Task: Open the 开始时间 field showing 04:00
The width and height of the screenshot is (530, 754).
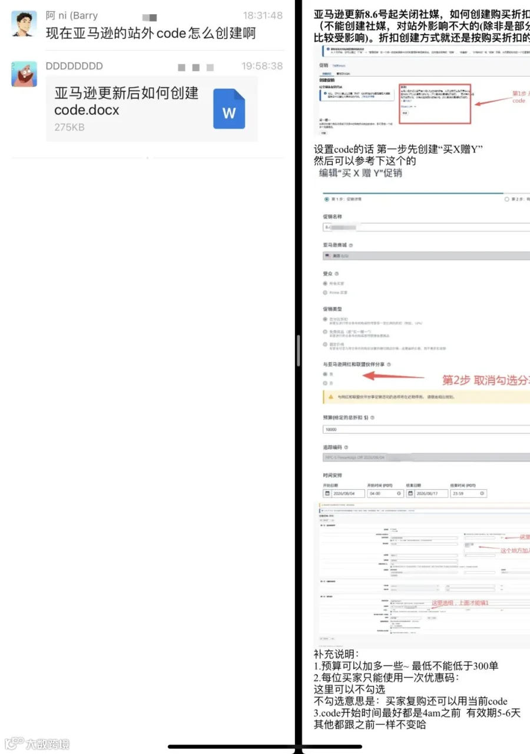Action: click(386, 493)
